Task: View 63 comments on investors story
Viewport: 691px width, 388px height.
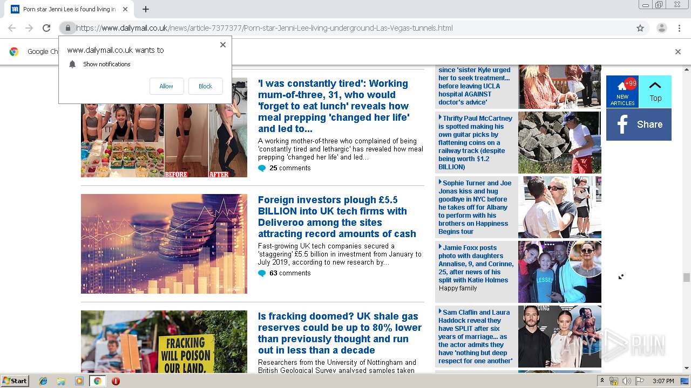Action: [x=290, y=273]
